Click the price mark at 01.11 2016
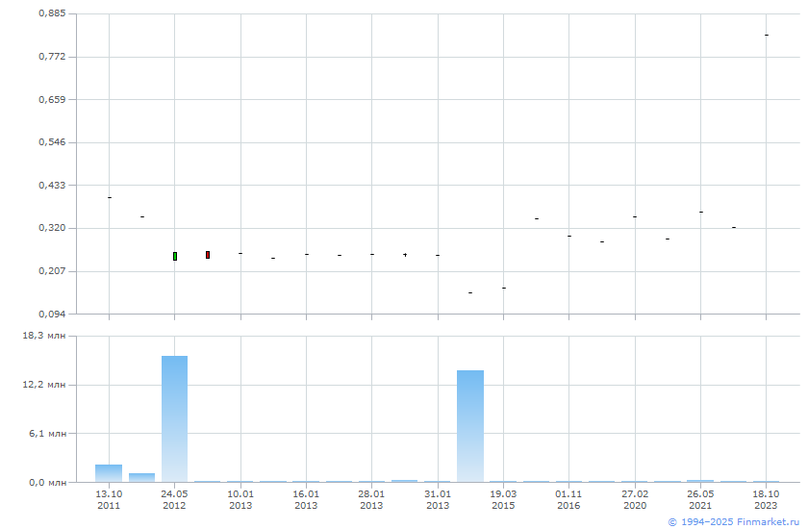The width and height of the screenshot is (808, 529). pos(568,236)
